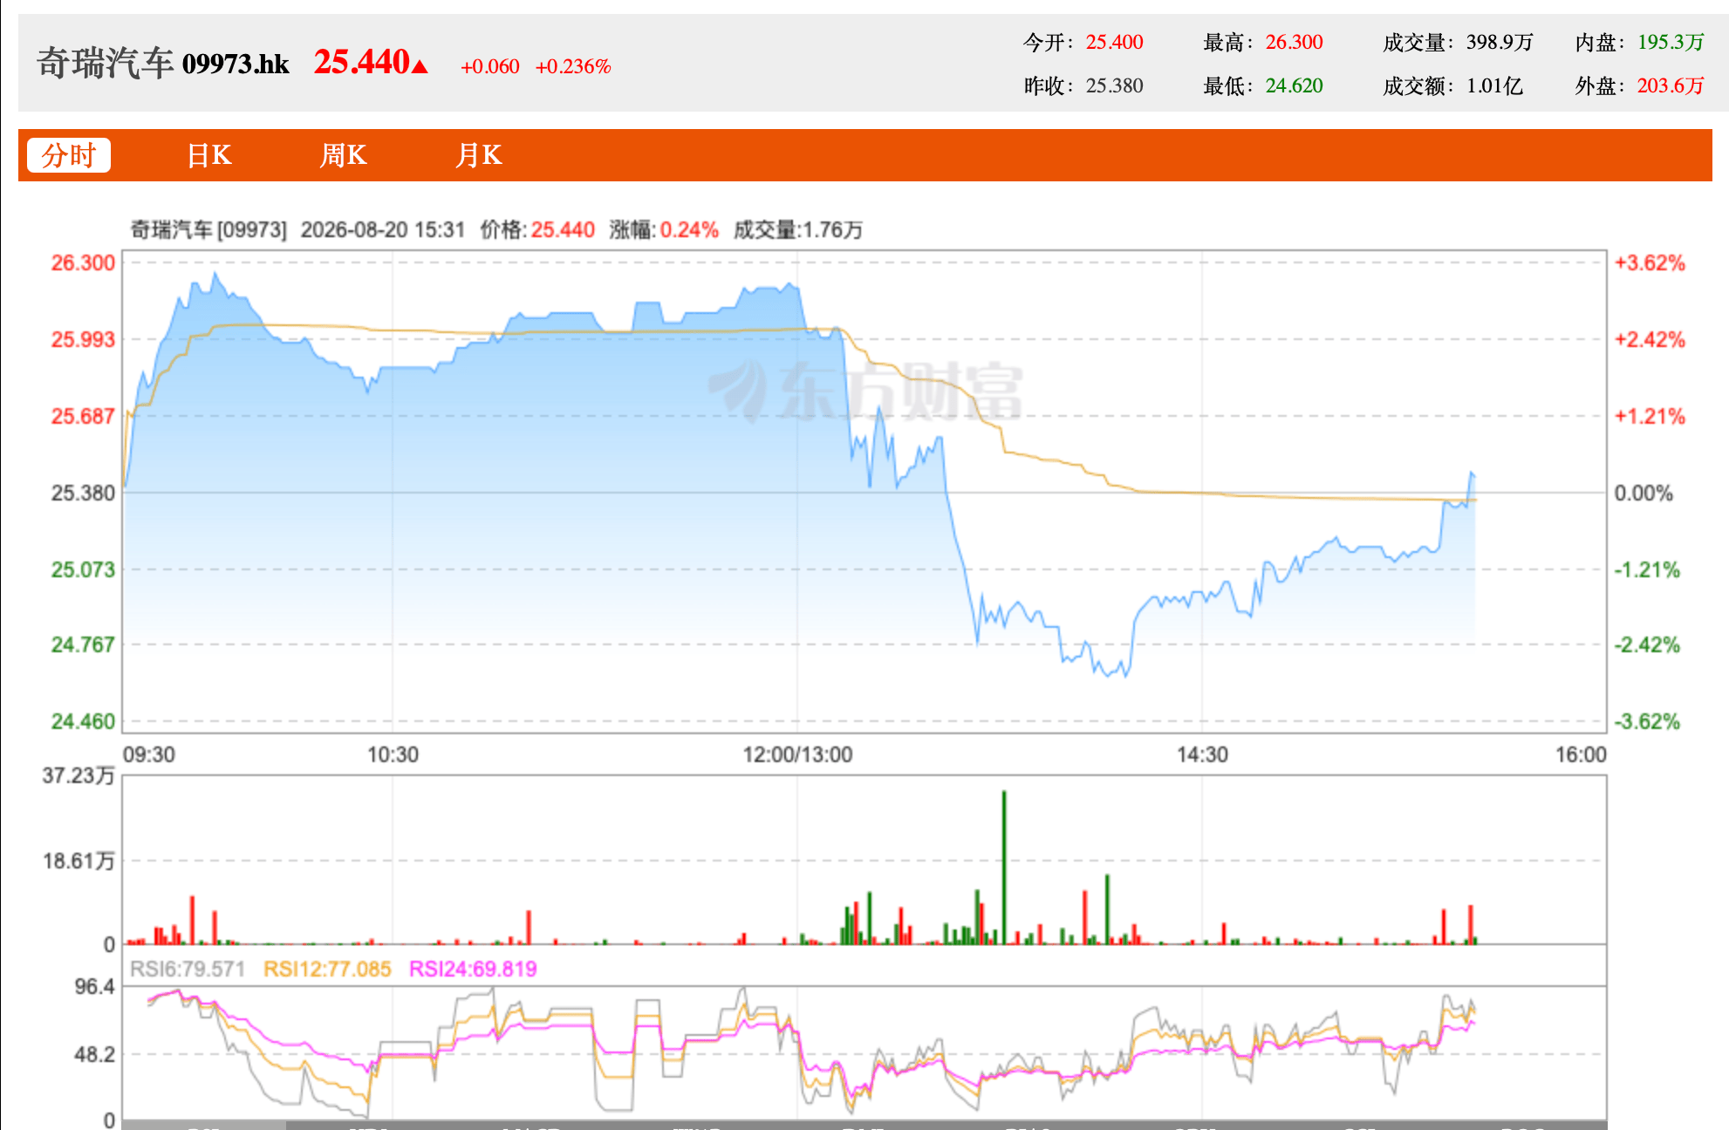This screenshot has height=1130, width=1729.
Task: Click the 25.380 label on the price axis
Action: click(83, 493)
